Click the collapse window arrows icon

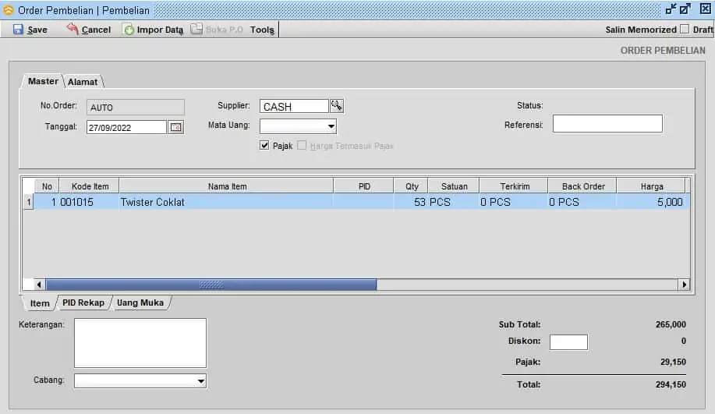click(671, 9)
